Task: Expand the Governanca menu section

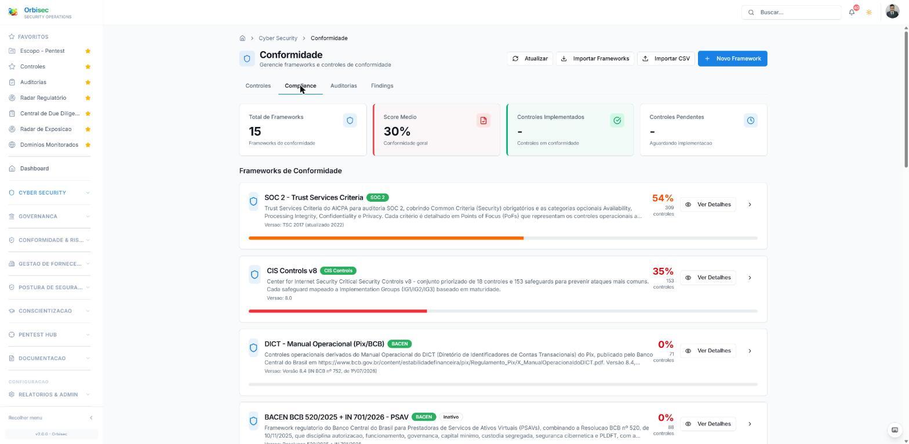Action: tap(49, 216)
